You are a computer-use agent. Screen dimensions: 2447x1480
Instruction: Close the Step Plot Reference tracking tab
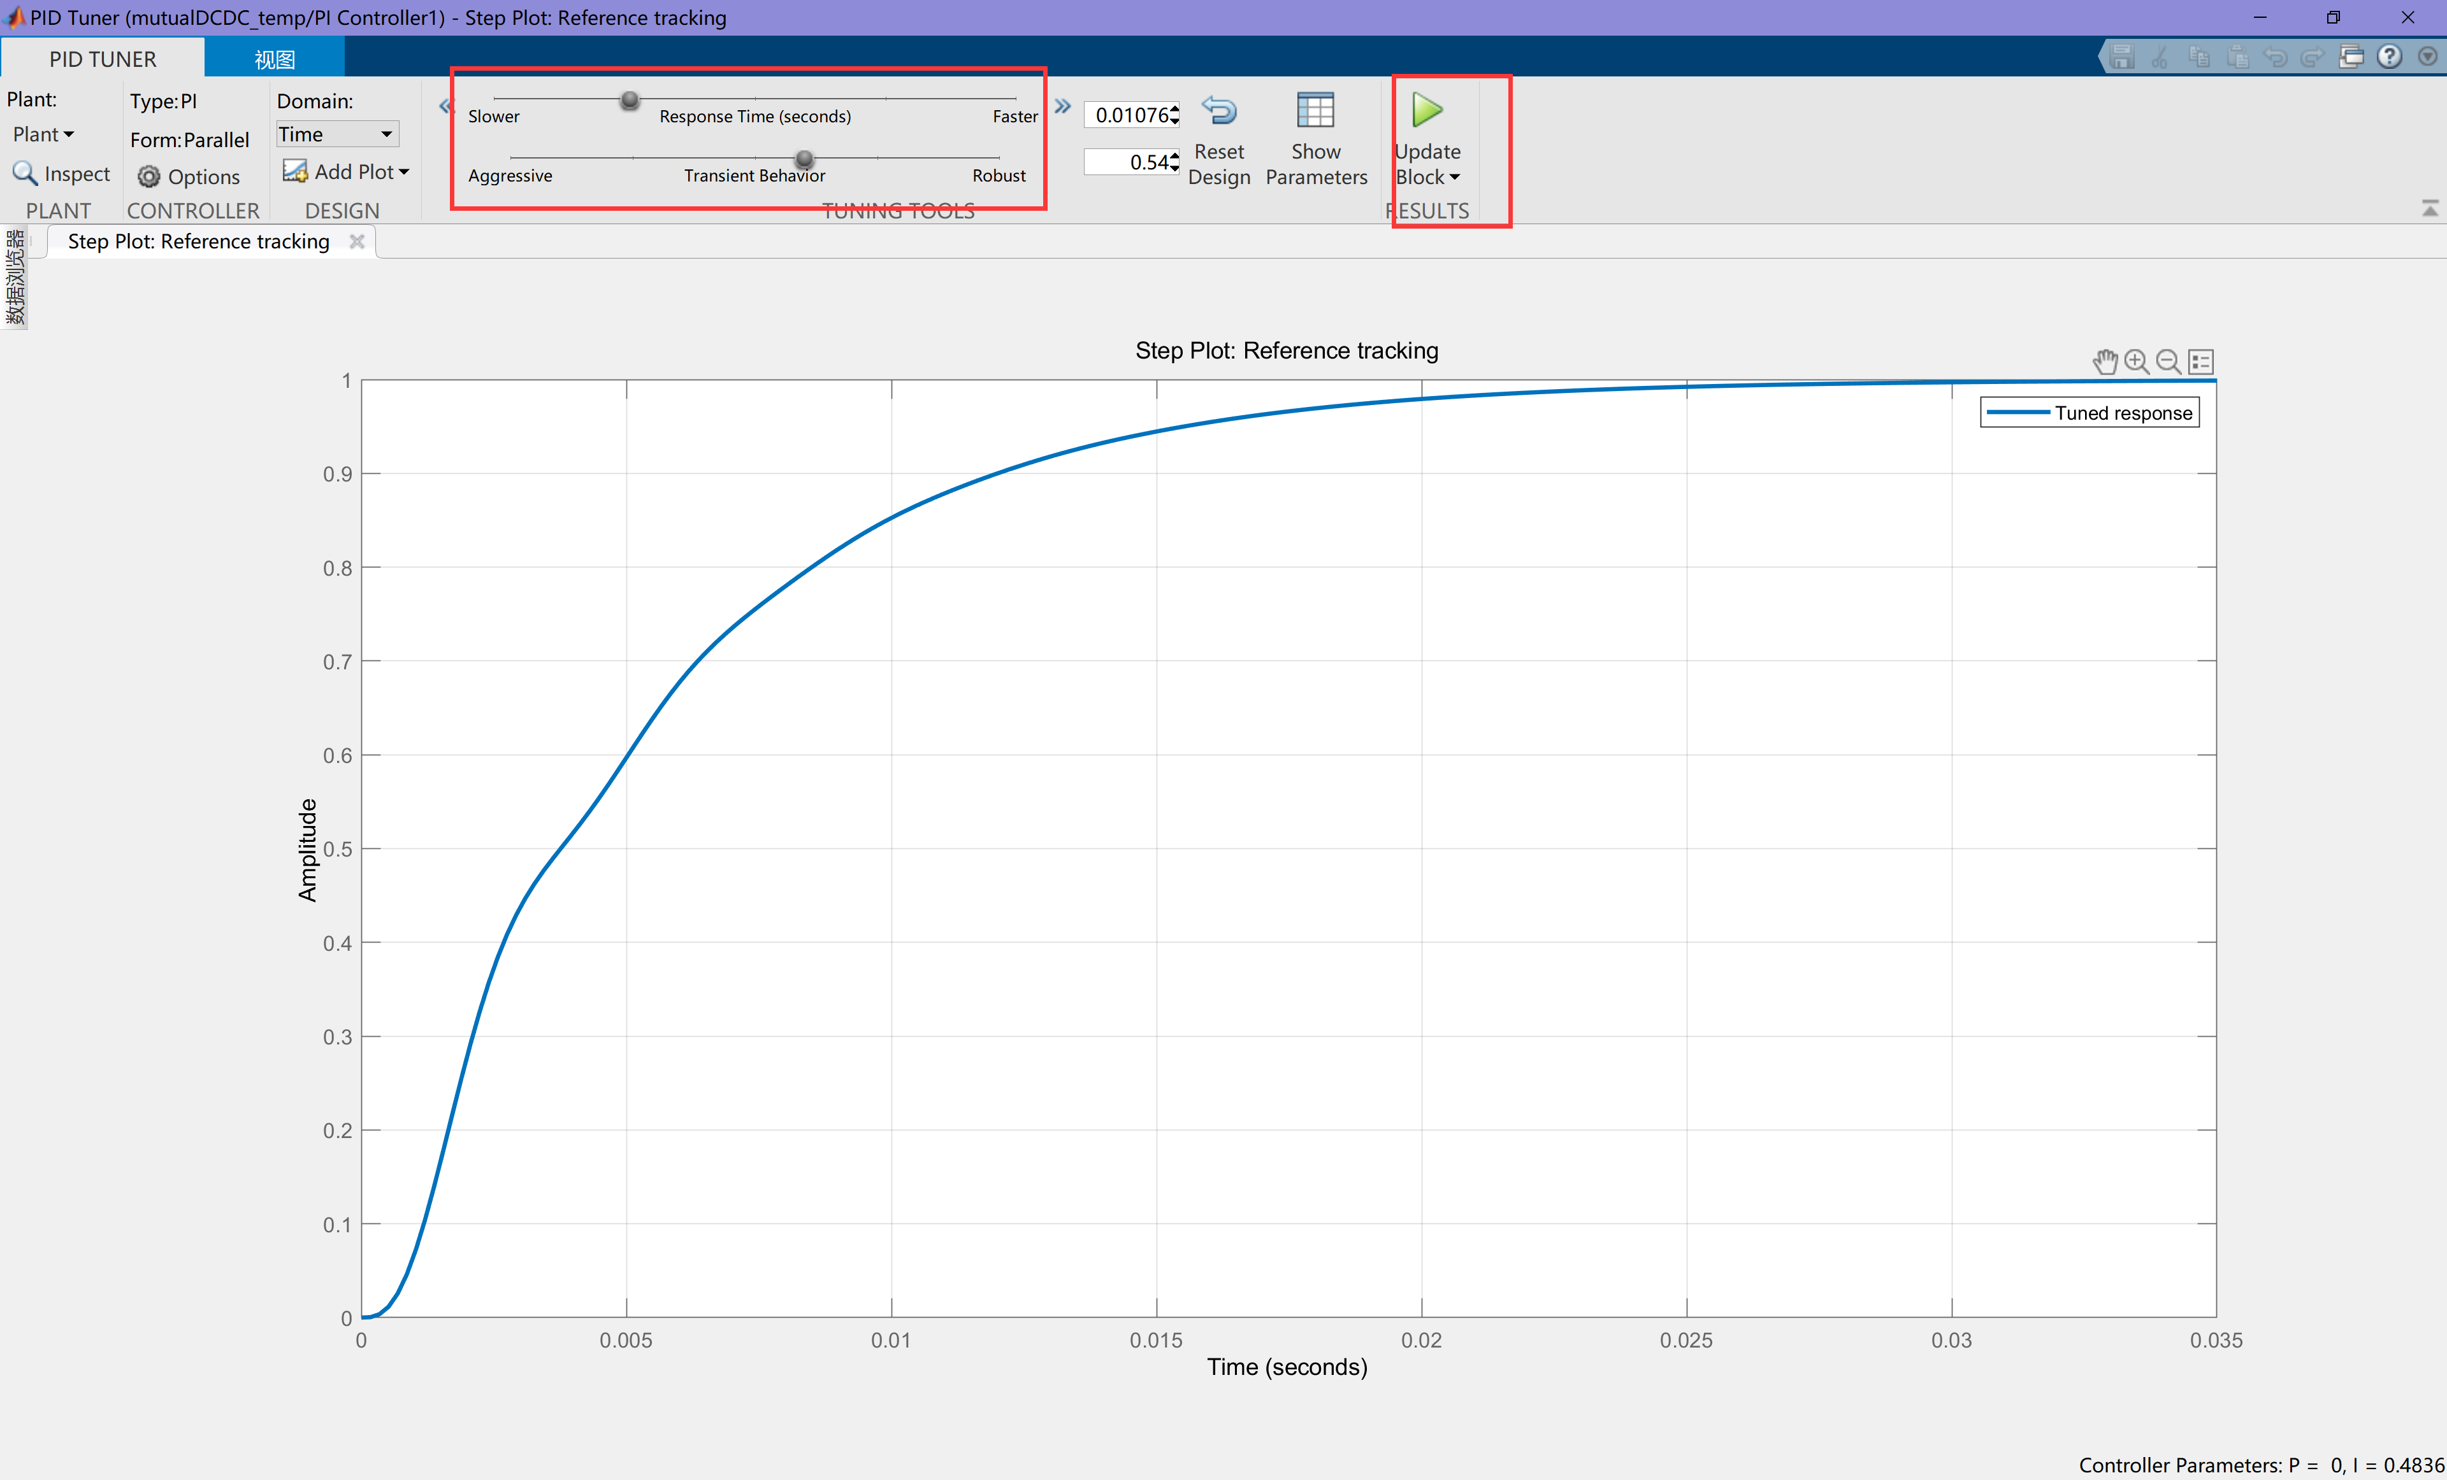(357, 241)
